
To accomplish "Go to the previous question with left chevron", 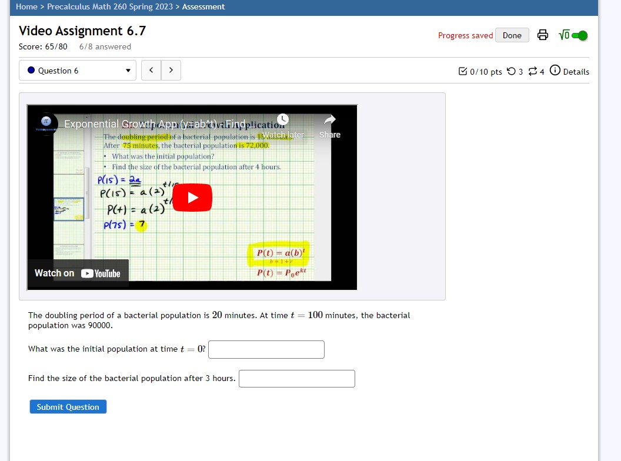I will (151, 70).
